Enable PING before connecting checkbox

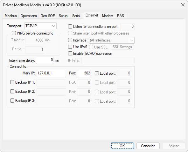click(x=14, y=33)
